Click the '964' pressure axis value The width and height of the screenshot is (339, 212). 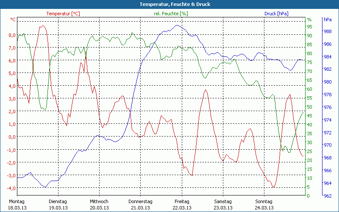[328, 183]
